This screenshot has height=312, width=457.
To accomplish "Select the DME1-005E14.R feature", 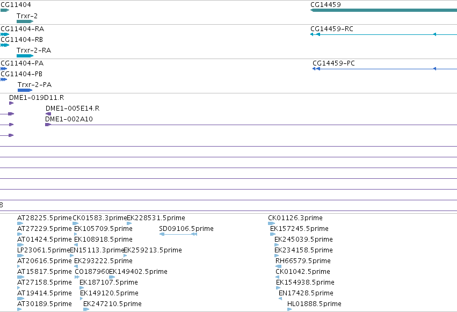I will [48, 114].
